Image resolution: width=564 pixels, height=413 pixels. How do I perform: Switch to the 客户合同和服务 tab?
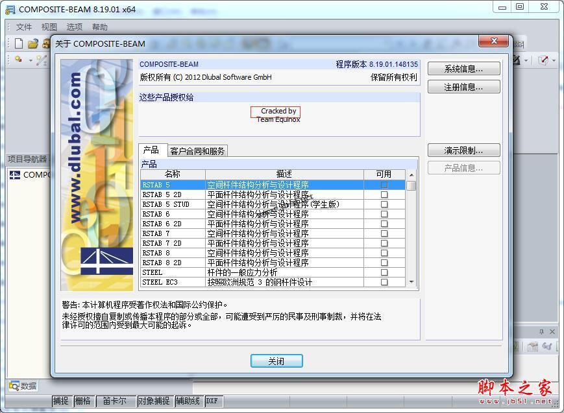[x=197, y=151]
